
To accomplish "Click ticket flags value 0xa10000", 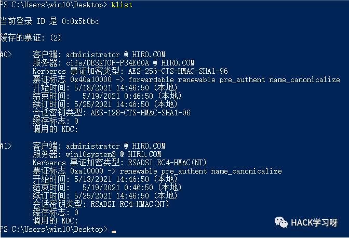I will (x=87, y=171).
